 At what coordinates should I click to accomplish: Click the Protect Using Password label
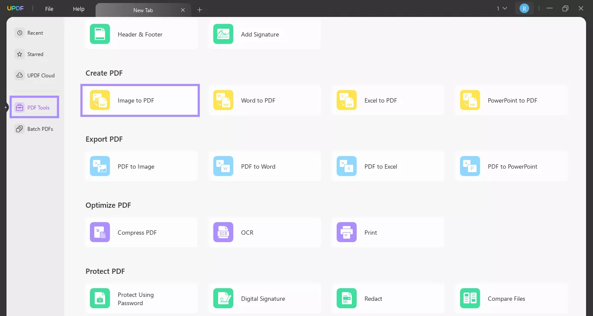tap(136, 299)
